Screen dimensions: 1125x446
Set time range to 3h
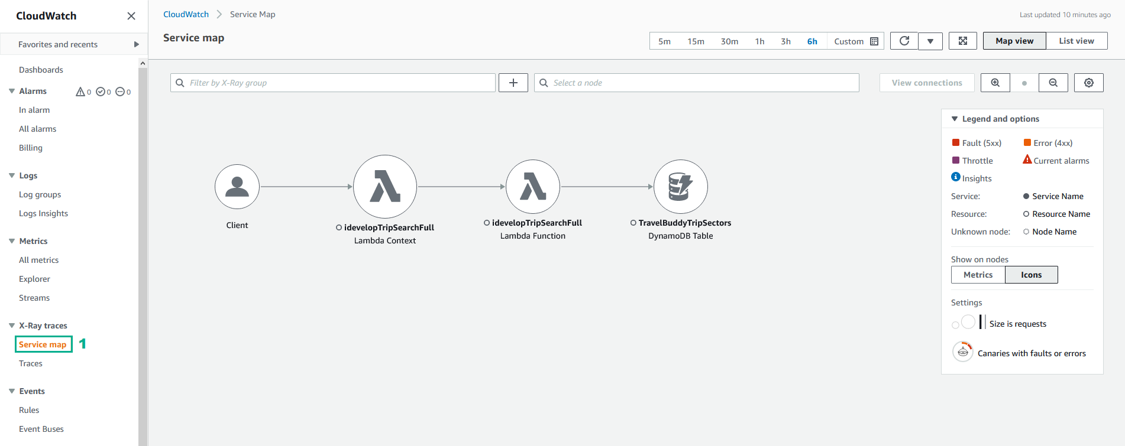click(785, 41)
